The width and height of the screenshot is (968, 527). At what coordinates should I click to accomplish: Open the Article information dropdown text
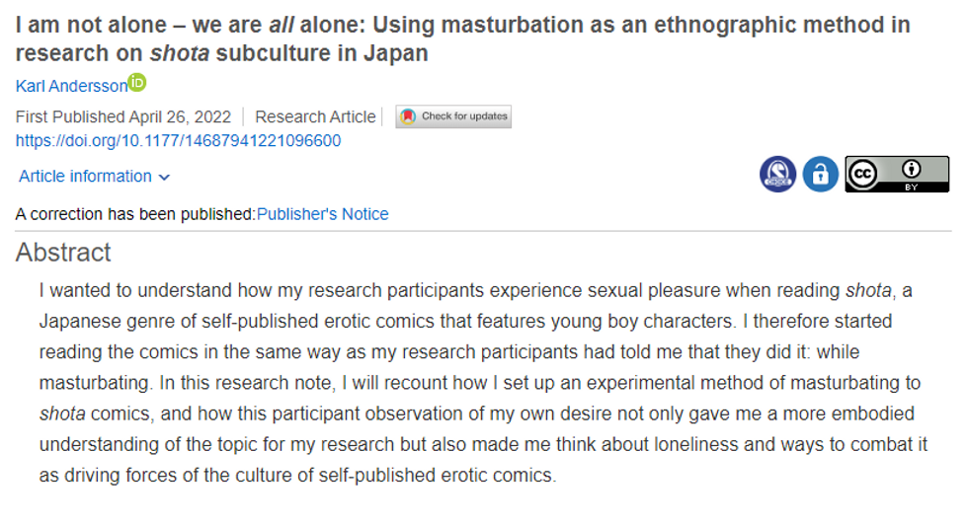point(85,177)
